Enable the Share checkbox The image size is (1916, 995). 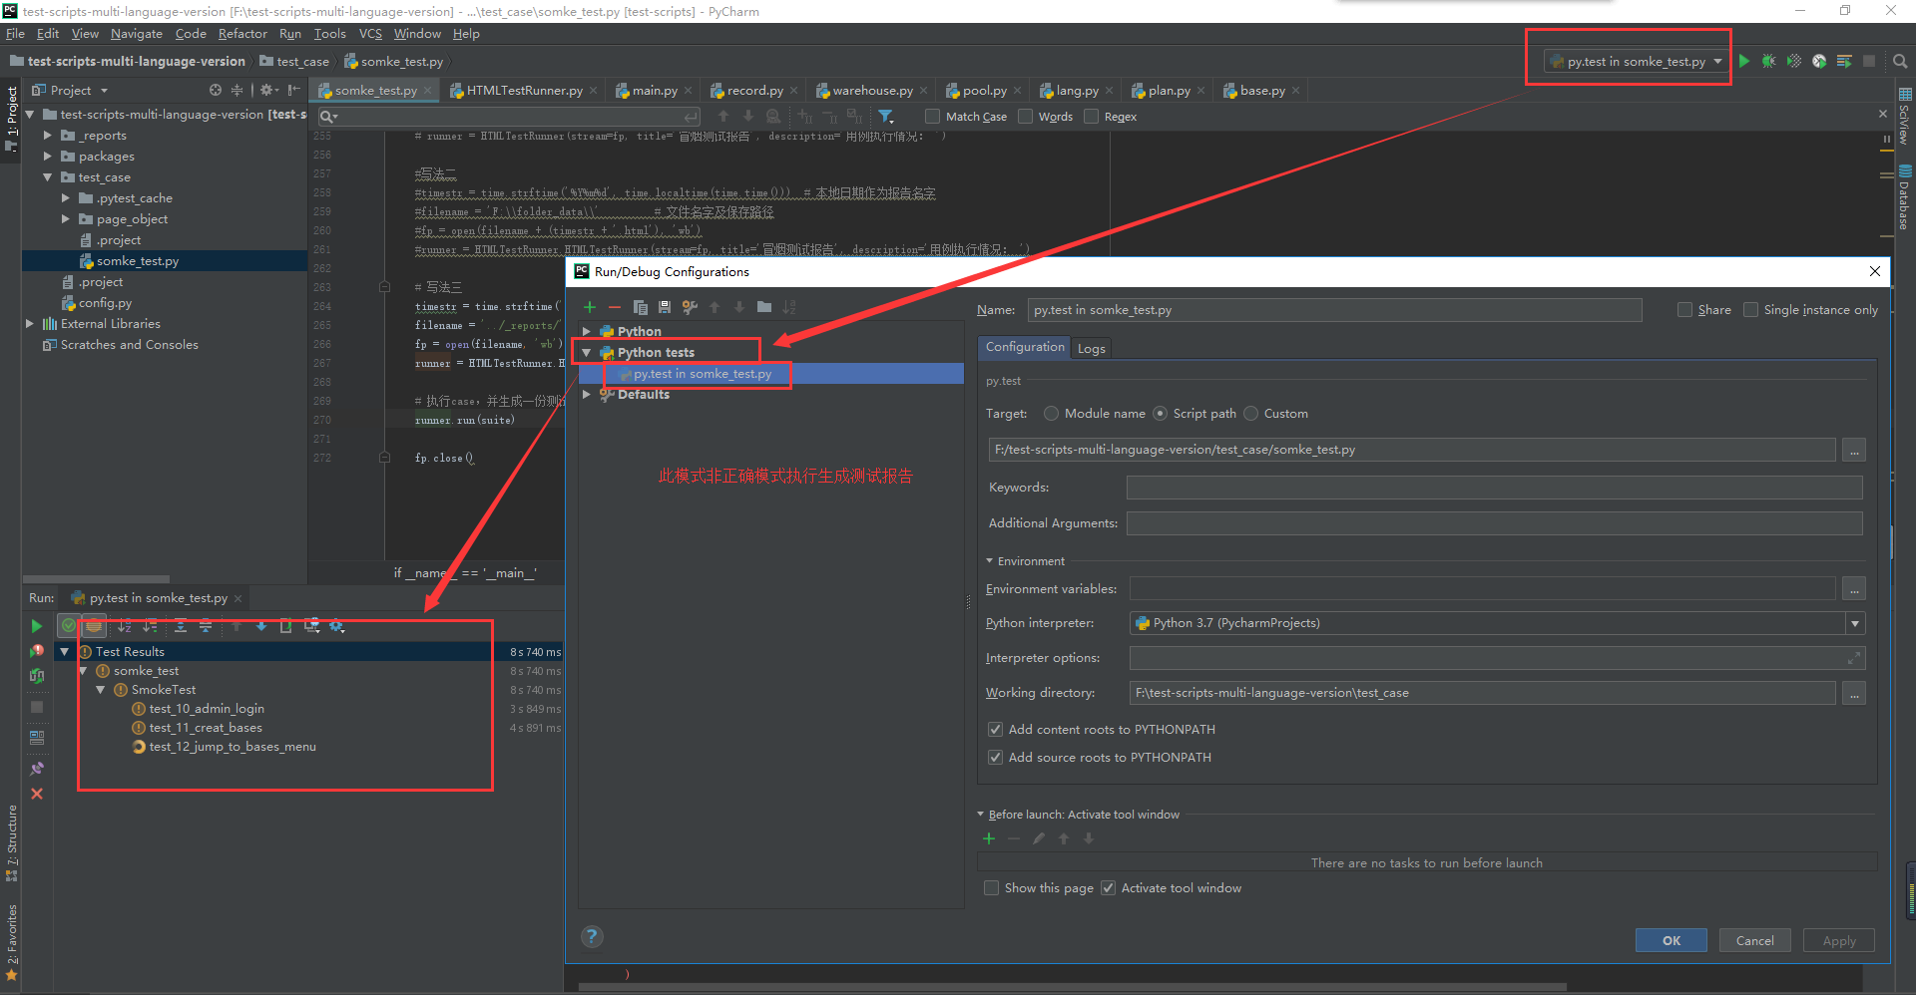tap(1684, 310)
